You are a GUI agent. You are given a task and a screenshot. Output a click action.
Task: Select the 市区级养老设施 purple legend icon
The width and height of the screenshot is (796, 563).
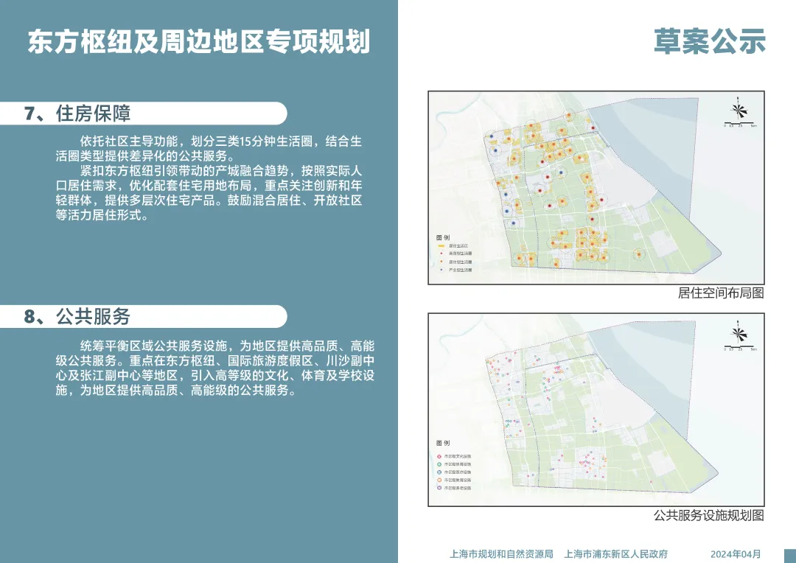click(439, 488)
